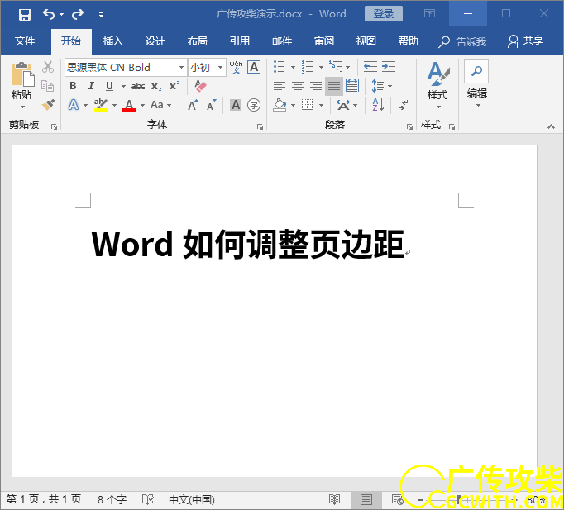The height and width of the screenshot is (510, 564).
Task: Undo the last action
Action: [x=49, y=14]
